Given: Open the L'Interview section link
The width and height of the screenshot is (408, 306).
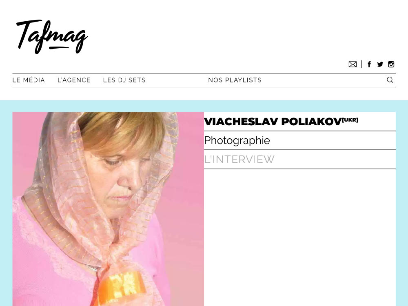Looking at the screenshot, I should click(x=239, y=160).
